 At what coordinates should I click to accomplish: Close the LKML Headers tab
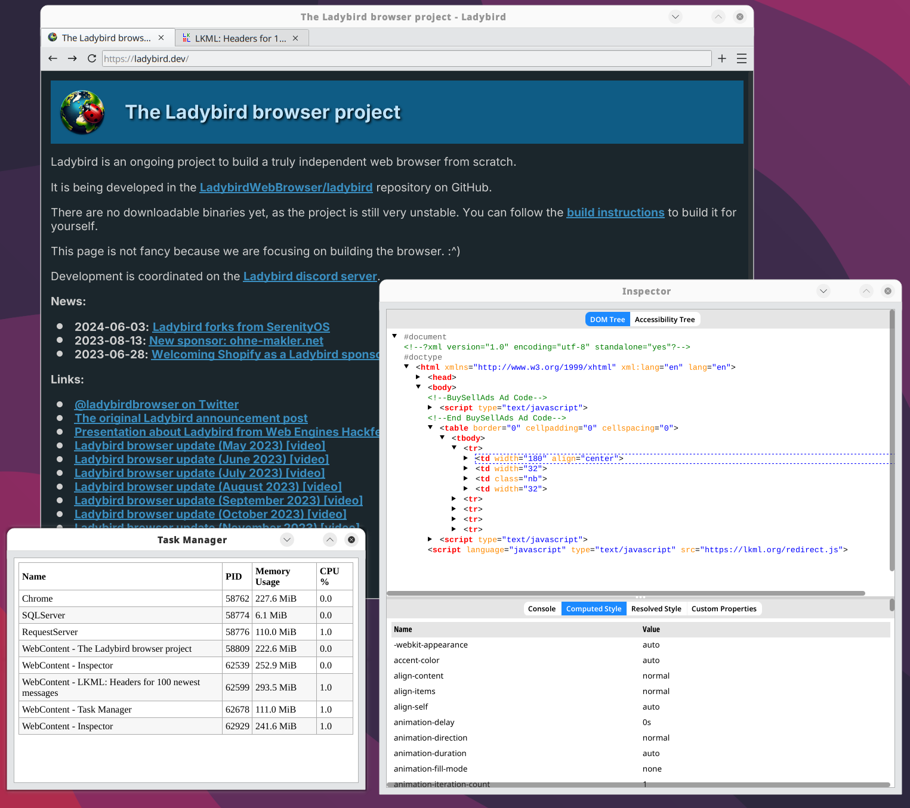(295, 38)
